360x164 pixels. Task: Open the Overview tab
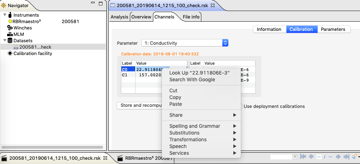click(141, 17)
